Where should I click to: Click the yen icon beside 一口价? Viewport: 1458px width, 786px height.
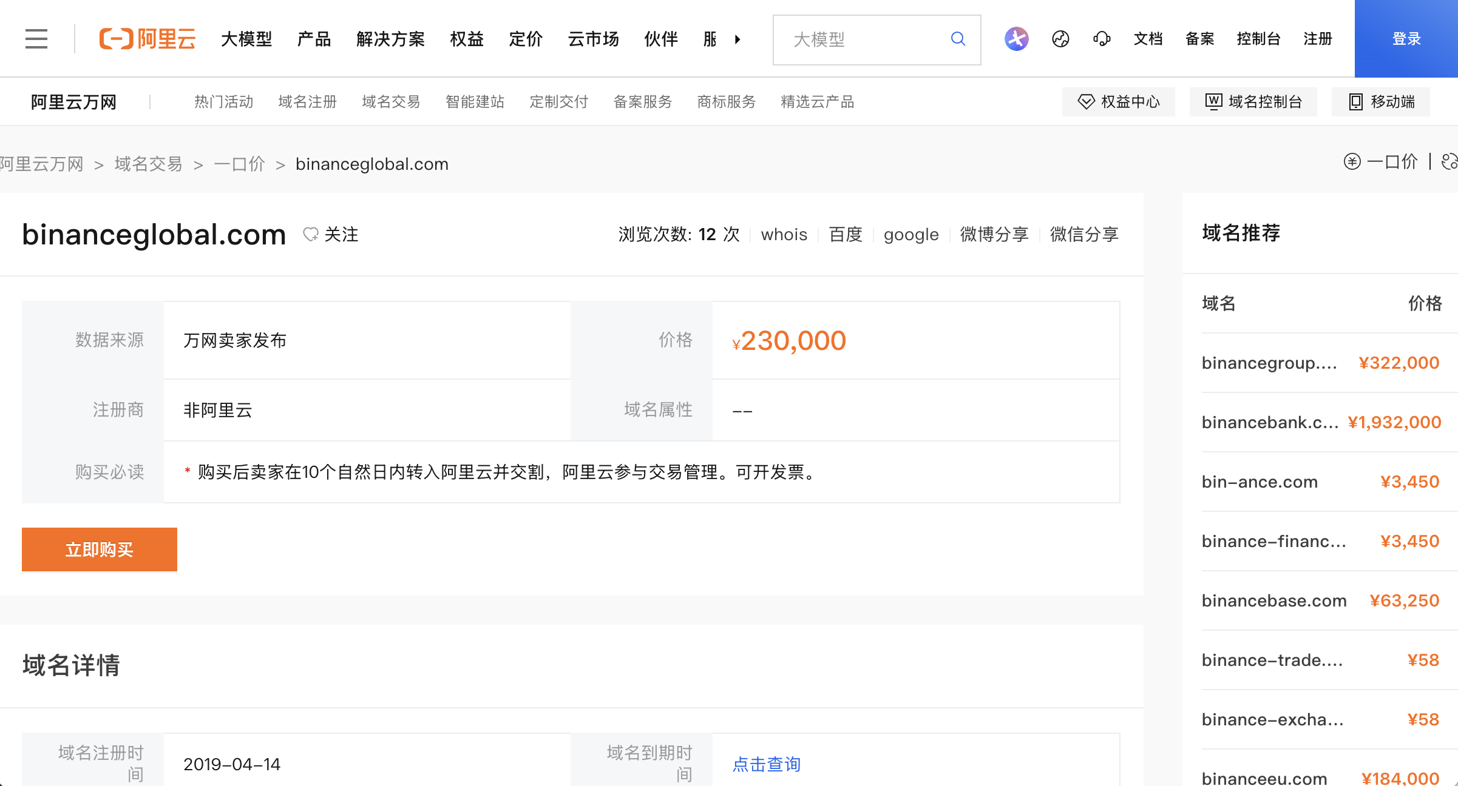[x=1352, y=161]
